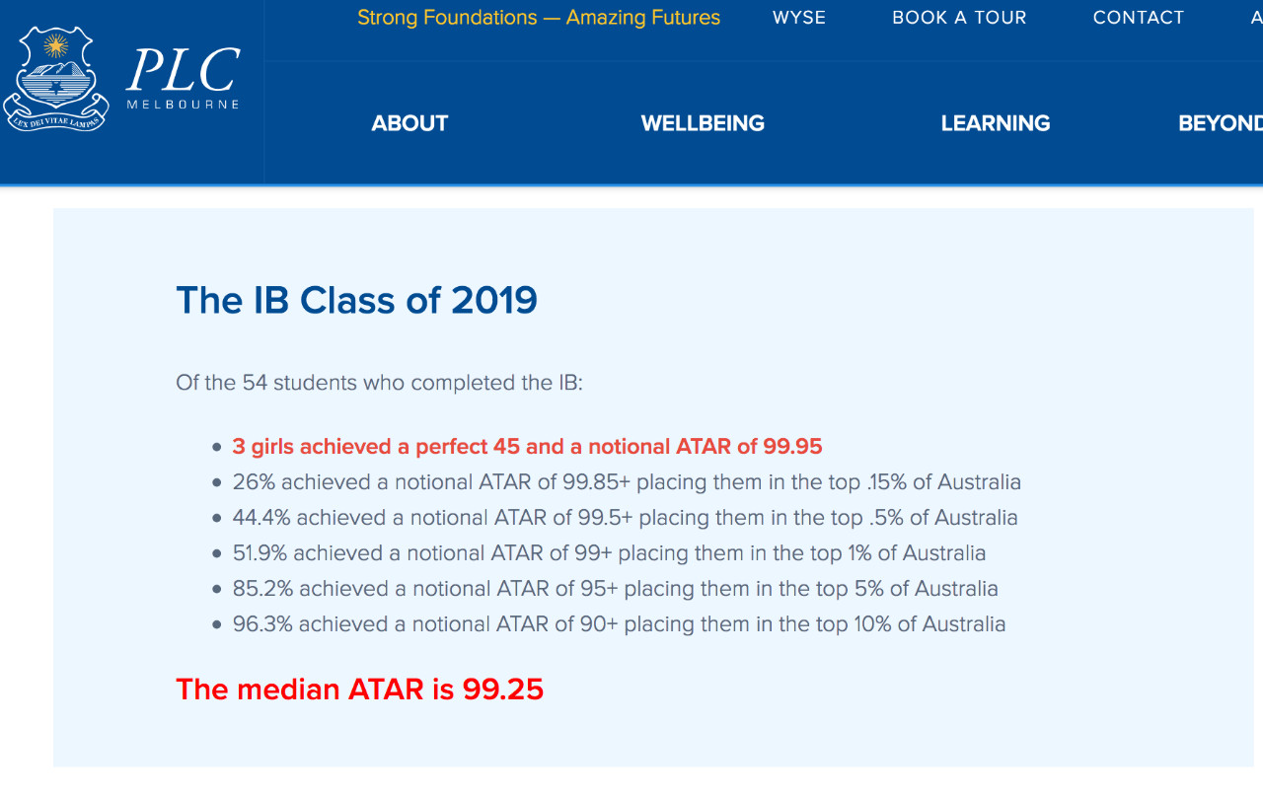Click the Strong Foundations — Amazing Futures tagline
1263x798 pixels.
(x=539, y=18)
